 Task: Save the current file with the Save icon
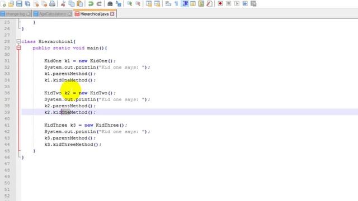pos(19,4)
